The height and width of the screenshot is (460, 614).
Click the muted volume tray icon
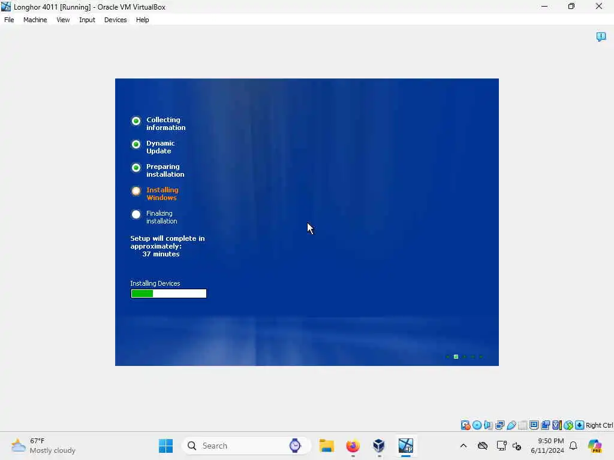[x=517, y=446]
